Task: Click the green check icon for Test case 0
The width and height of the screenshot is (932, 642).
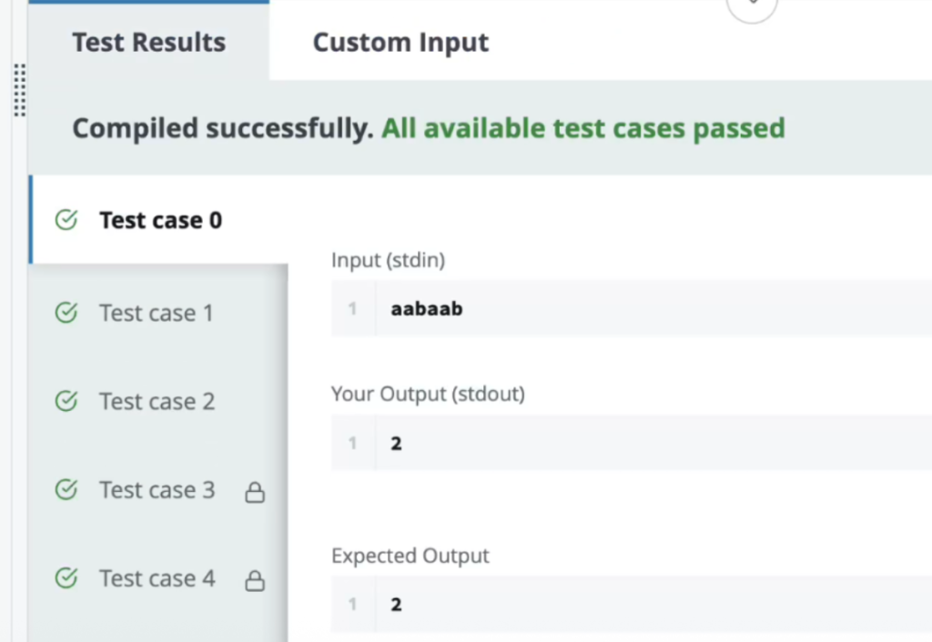Action: (66, 220)
